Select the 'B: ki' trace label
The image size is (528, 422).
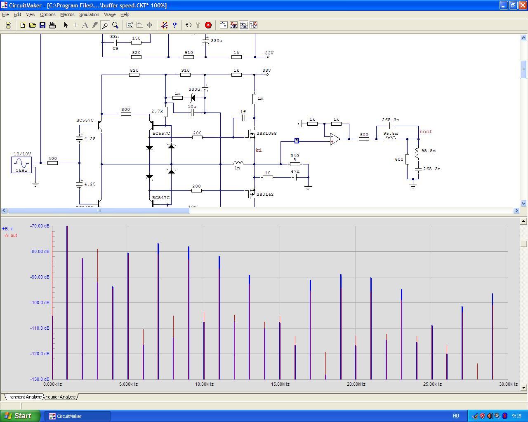pos(9,229)
